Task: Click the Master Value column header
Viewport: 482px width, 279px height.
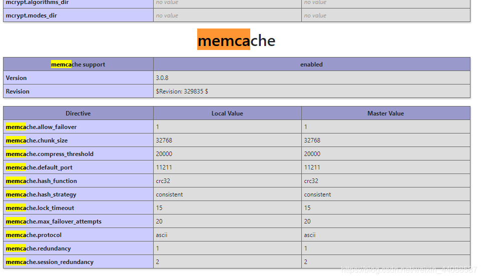Action: click(x=385, y=113)
